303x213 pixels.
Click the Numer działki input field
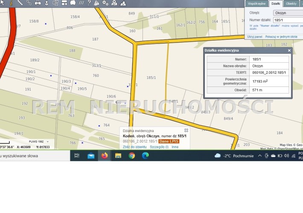pyautogui.click(x=288, y=20)
